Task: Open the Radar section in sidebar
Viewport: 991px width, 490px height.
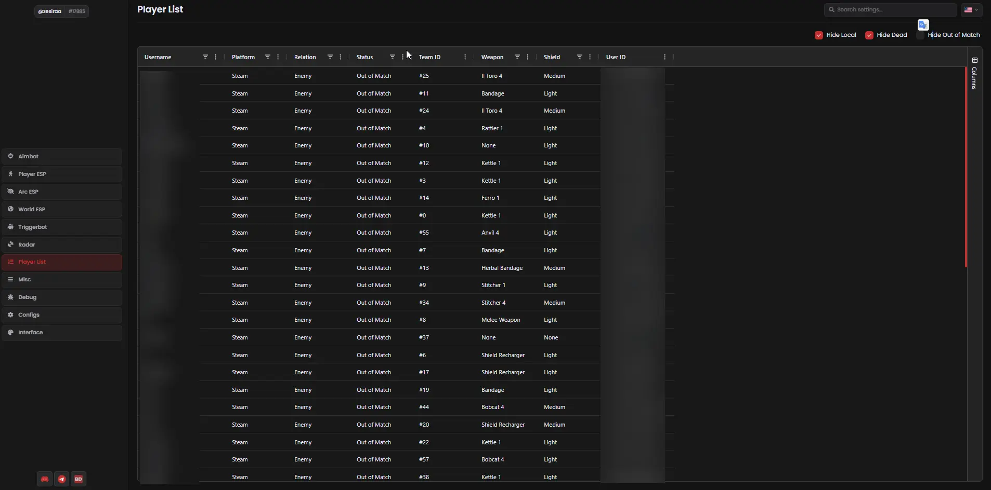Action: pyautogui.click(x=62, y=244)
